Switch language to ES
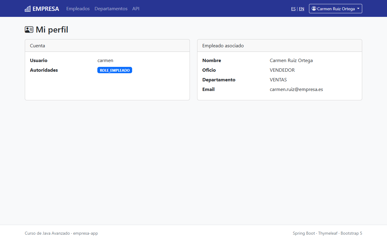 [293, 9]
